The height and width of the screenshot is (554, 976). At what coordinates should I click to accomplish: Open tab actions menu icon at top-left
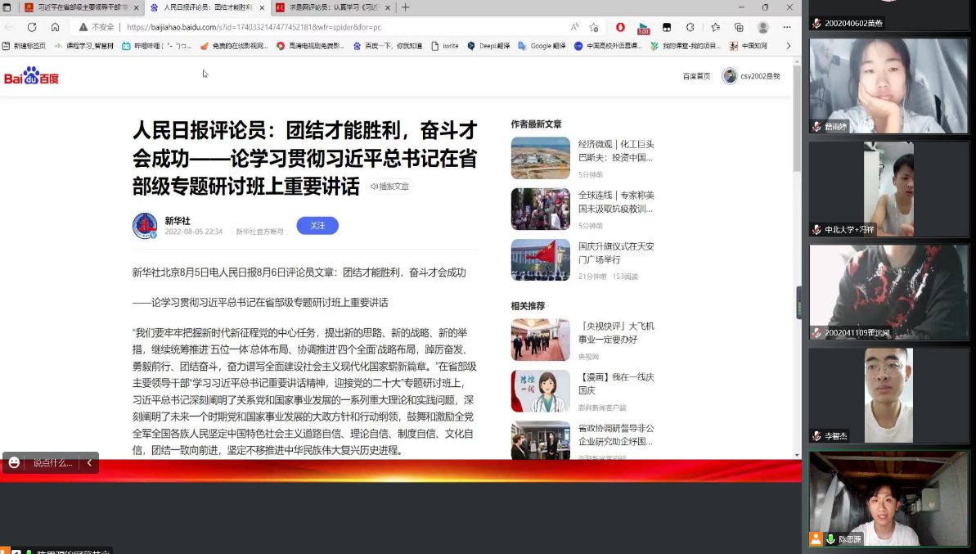tap(7, 7)
